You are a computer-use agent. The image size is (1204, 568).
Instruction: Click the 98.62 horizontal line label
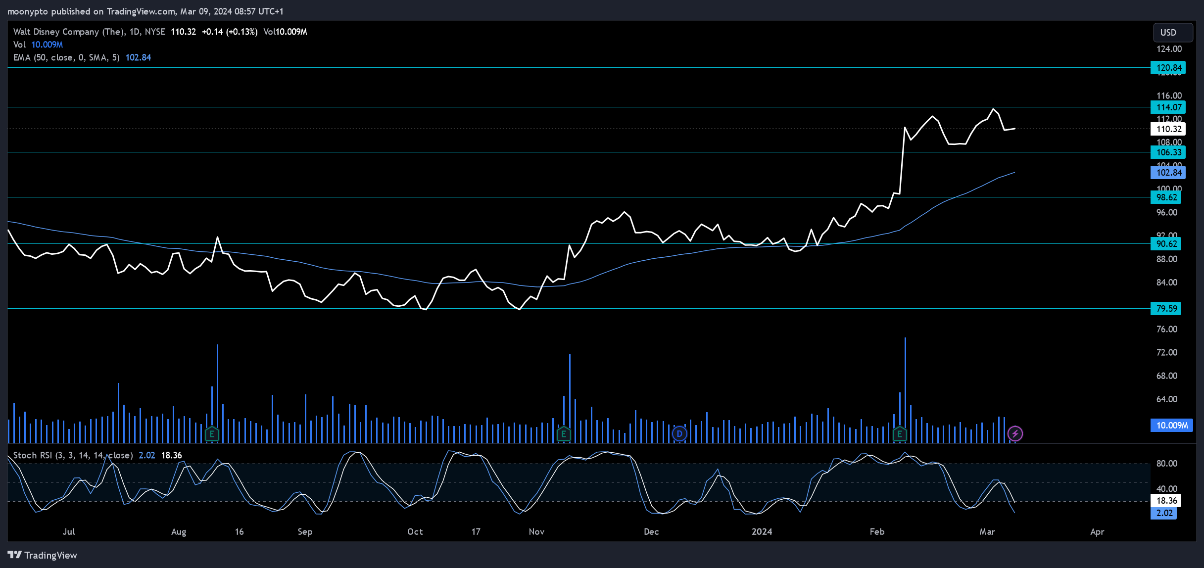(x=1166, y=197)
